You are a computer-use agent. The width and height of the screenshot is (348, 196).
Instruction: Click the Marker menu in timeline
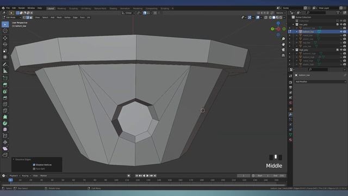(x=43, y=175)
